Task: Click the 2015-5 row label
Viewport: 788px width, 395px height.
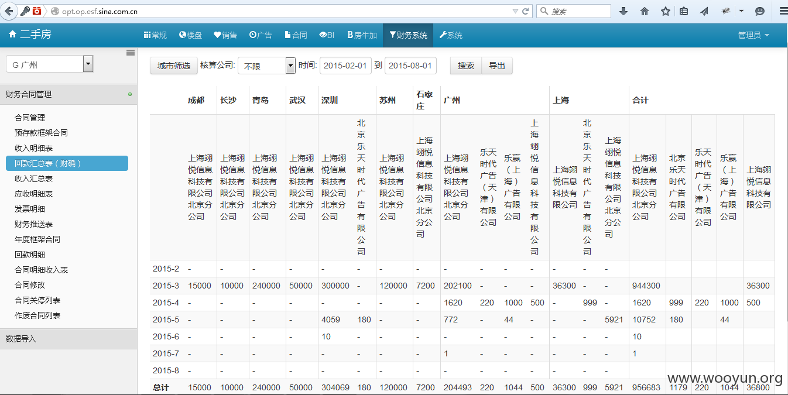Action: (x=166, y=320)
